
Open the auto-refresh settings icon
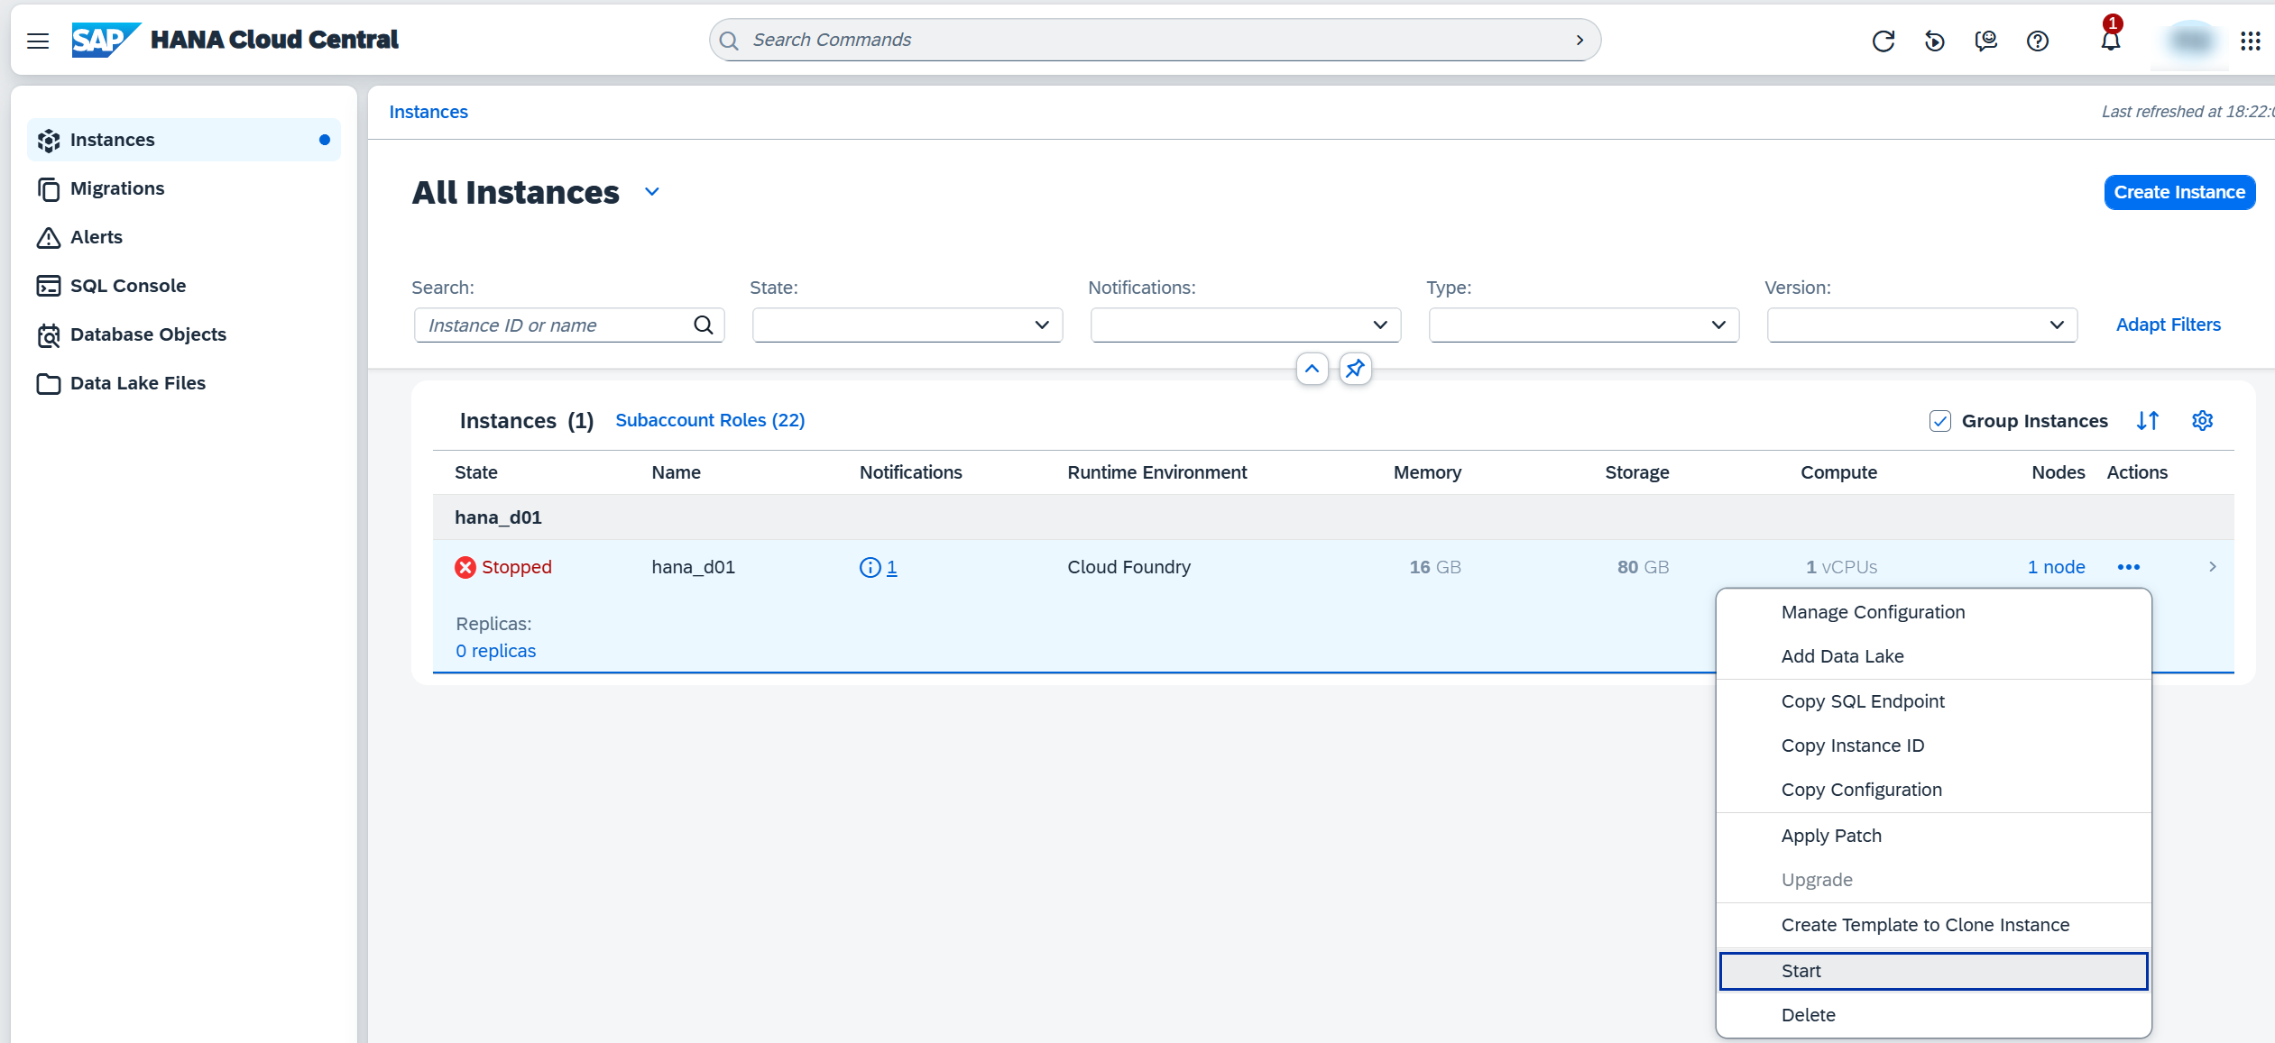(1934, 41)
